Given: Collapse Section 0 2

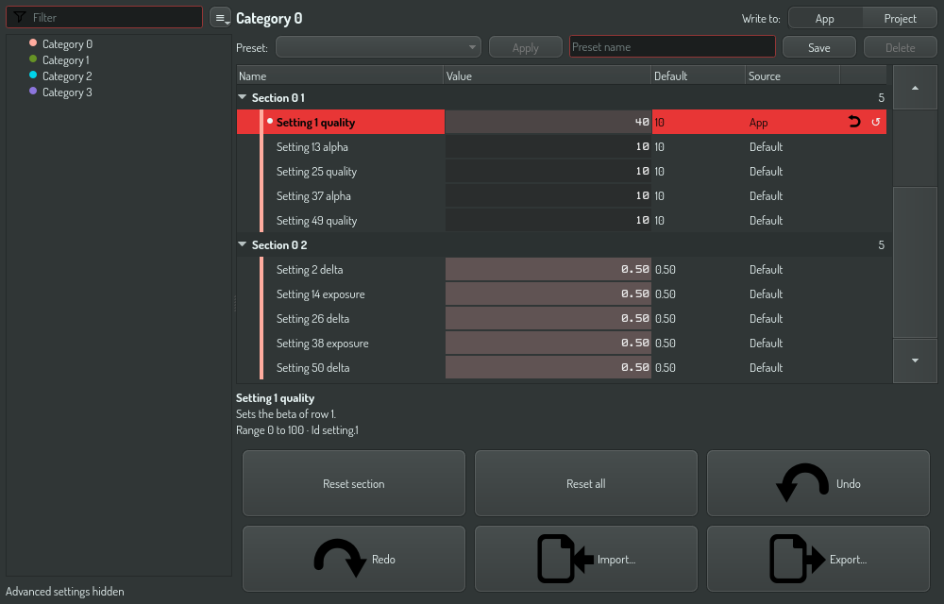Looking at the screenshot, I should click(242, 244).
